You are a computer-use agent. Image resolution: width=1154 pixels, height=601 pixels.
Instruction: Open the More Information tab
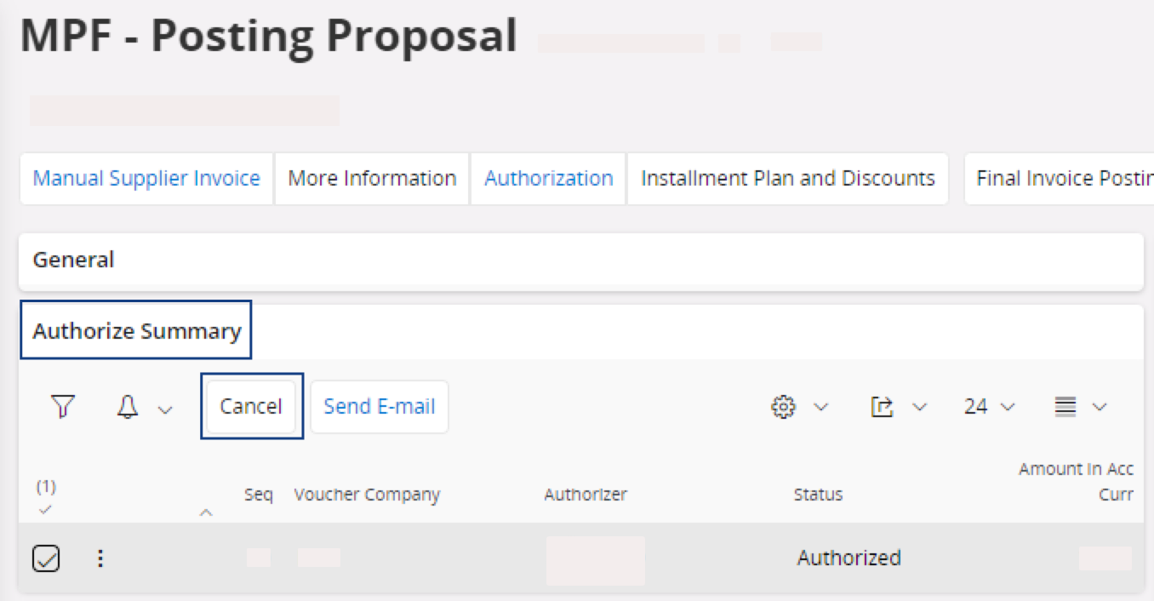372,179
